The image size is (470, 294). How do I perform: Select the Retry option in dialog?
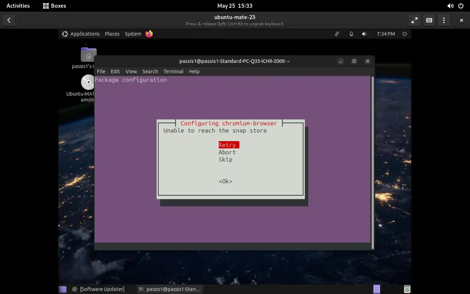[229, 145]
